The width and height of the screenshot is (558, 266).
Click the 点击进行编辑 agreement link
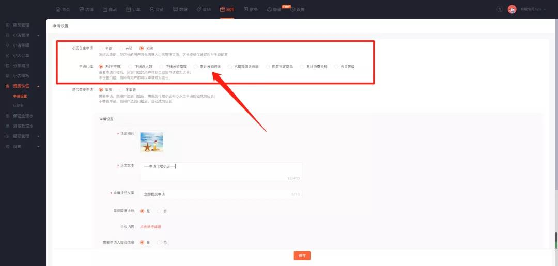tap(150, 227)
